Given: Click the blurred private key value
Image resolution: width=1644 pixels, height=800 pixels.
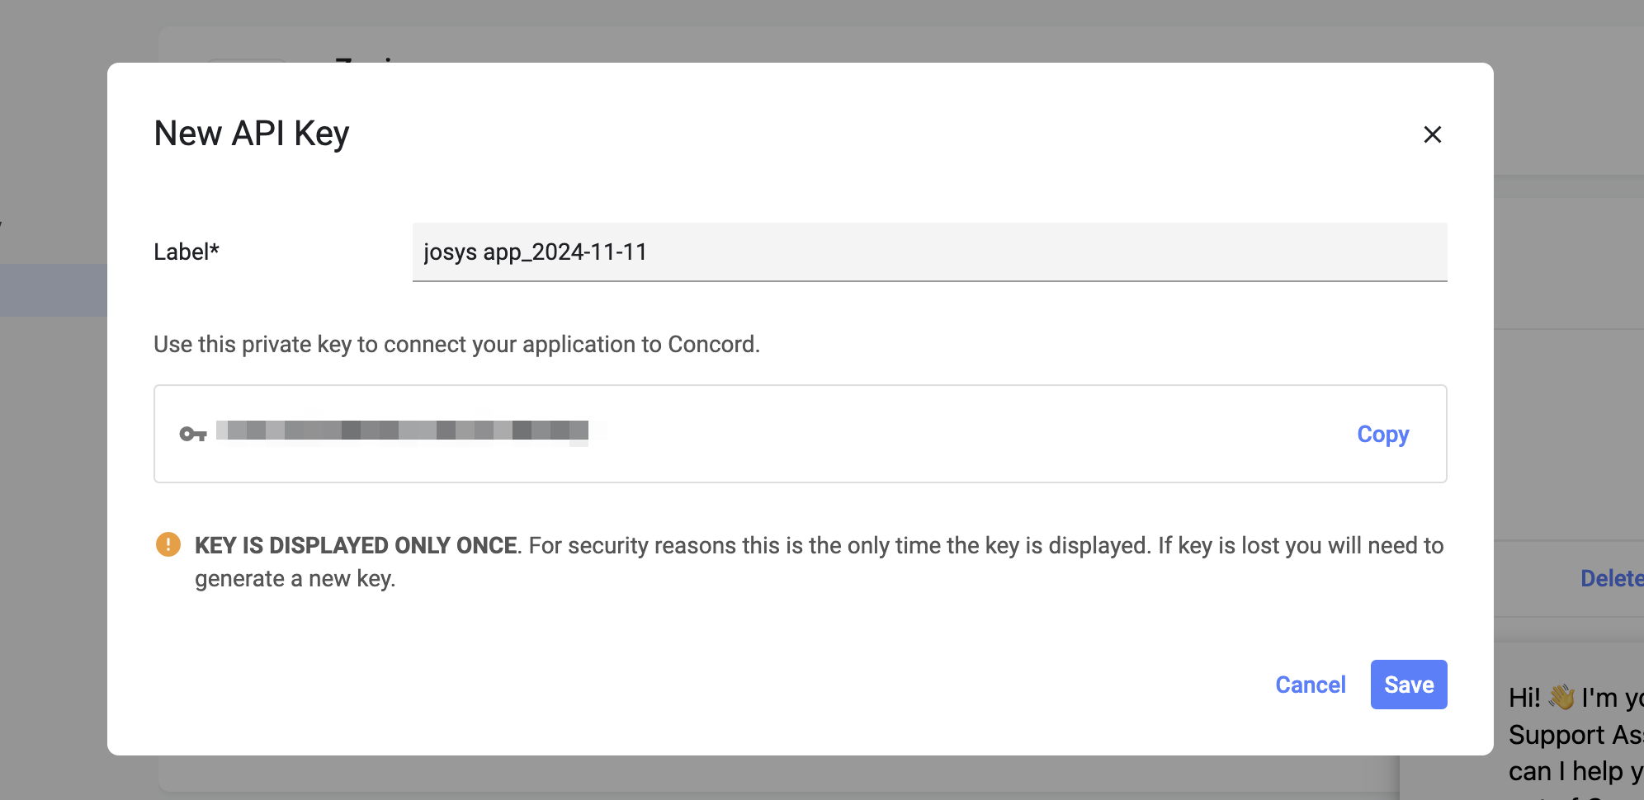Looking at the screenshot, I should [403, 431].
